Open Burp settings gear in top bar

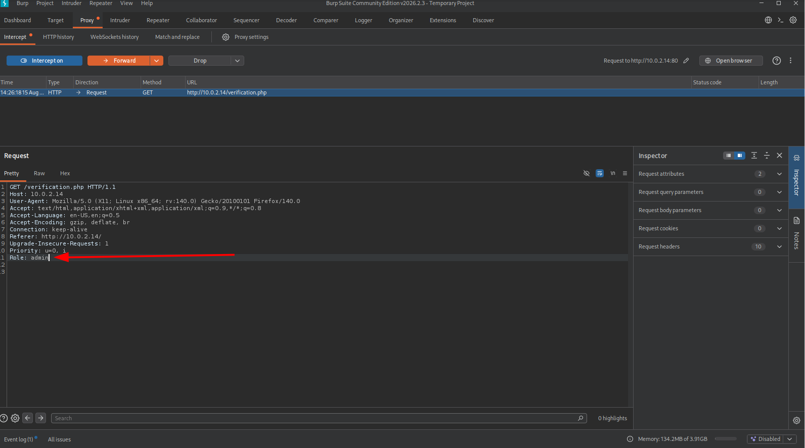tap(793, 20)
